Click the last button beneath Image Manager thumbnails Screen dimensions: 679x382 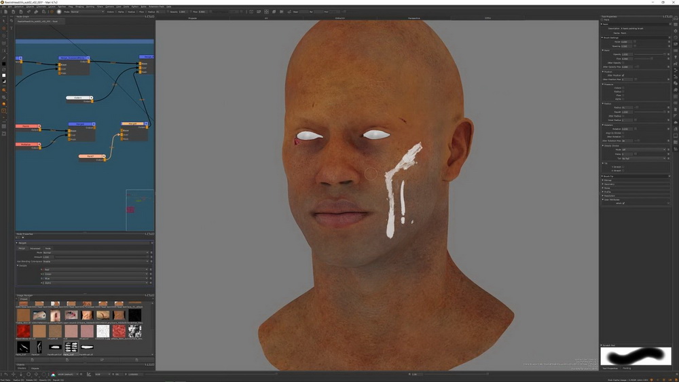point(136,360)
